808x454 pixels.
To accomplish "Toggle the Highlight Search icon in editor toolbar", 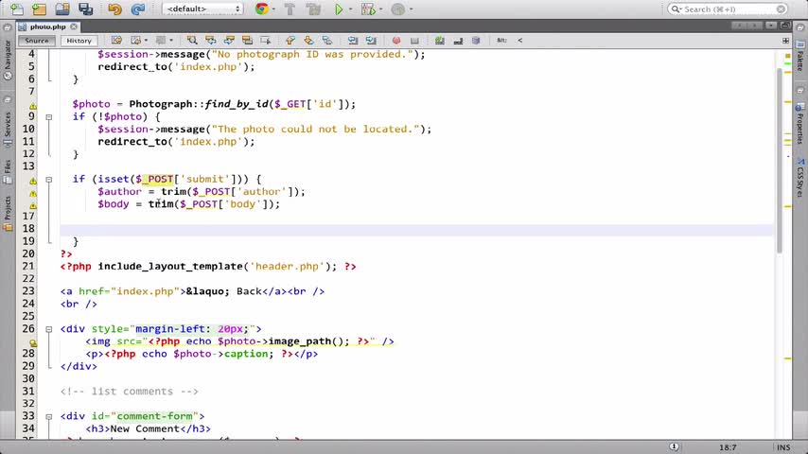I will [x=247, y=40].
